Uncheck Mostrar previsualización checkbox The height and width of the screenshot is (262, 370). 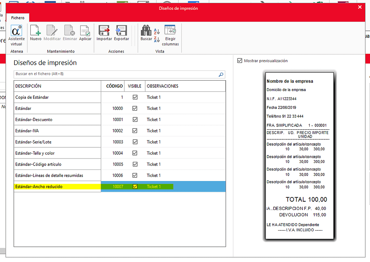pyautogui.click(x=240, y=61)
